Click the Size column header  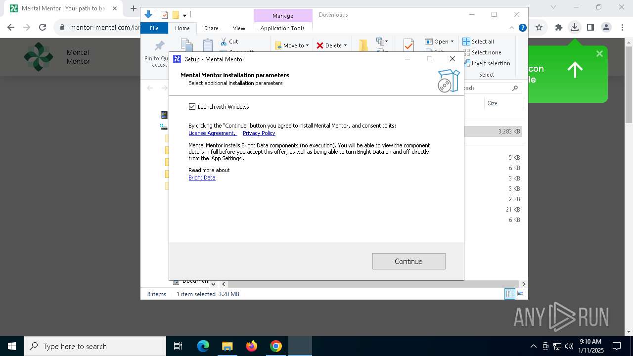(x=493, y=103)
